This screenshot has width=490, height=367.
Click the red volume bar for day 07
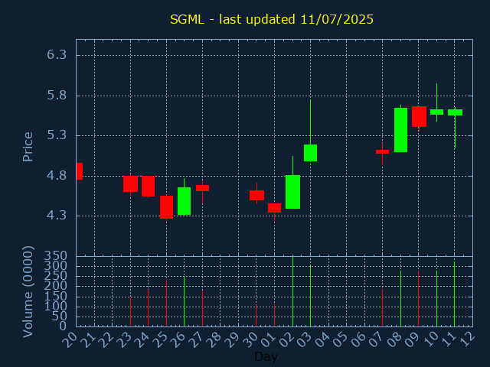click(x=383, y=307)
